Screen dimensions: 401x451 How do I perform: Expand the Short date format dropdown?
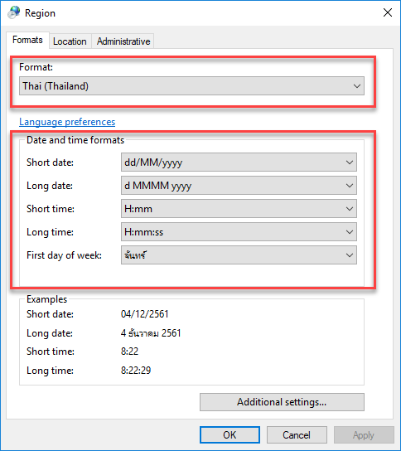(239, 162)
